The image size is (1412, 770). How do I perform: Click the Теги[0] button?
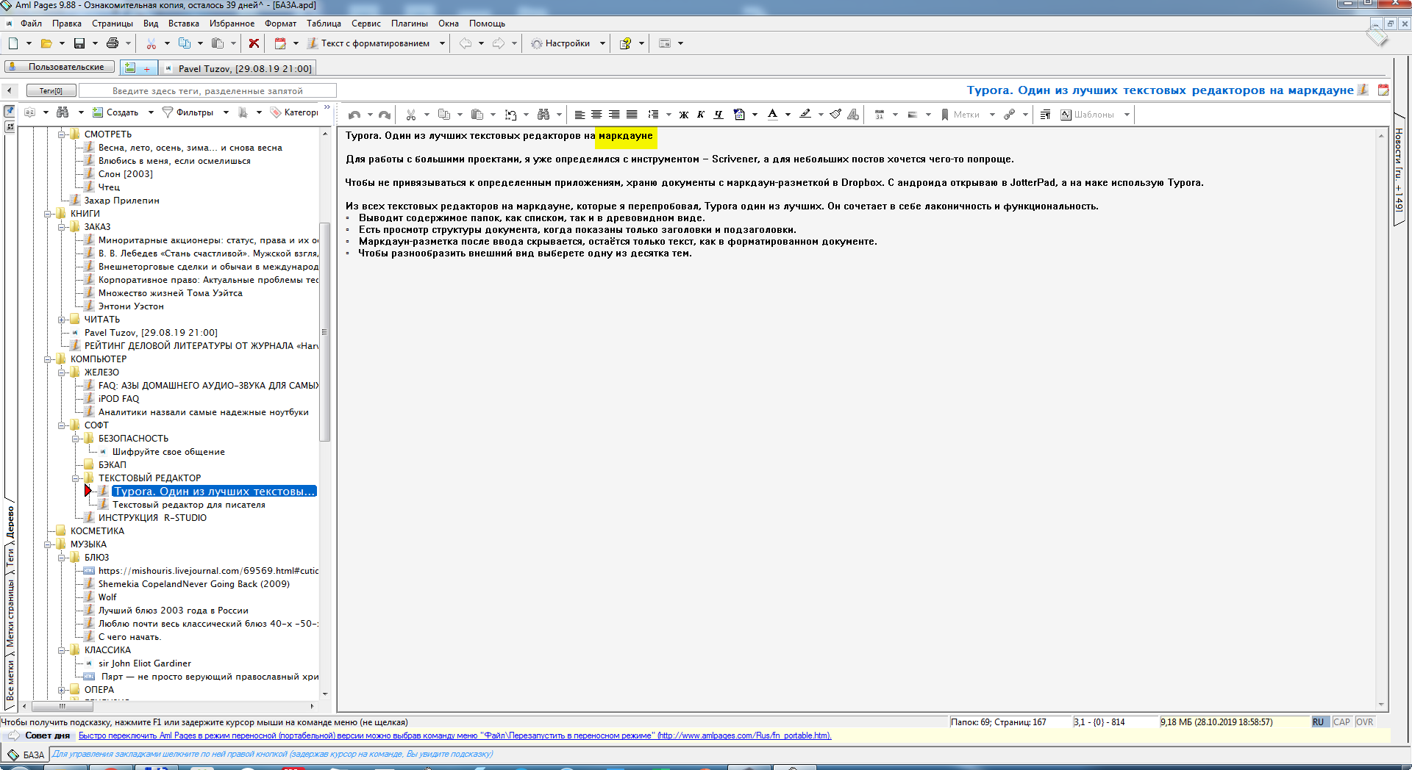click(51, 91)
